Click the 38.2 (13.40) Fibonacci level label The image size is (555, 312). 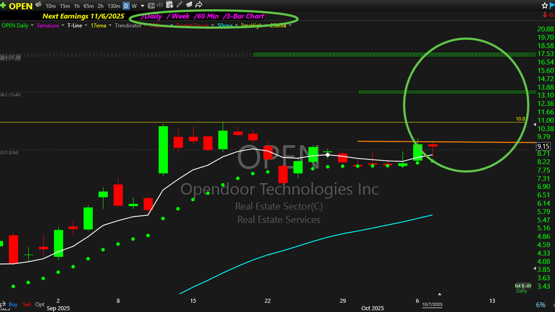11,94
